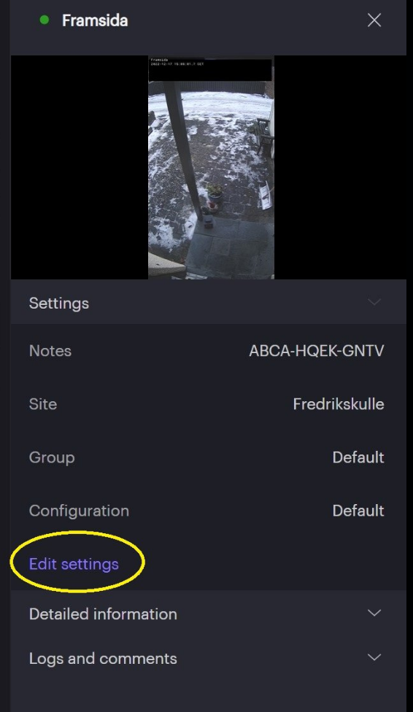413x712 pixels.
Task: Expand the Logs and comments chevron
Action: click(374, 657)
